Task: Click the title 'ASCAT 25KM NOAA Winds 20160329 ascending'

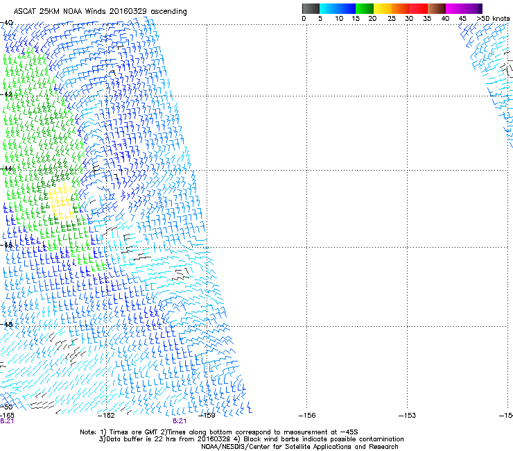Action: tap(100, 12)
